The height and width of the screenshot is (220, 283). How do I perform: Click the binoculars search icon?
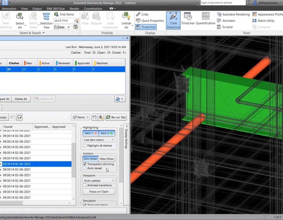point(249,3)
